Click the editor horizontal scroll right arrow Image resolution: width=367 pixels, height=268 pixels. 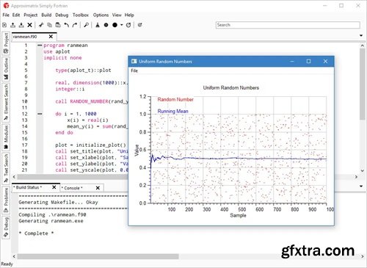click(356, 176)
